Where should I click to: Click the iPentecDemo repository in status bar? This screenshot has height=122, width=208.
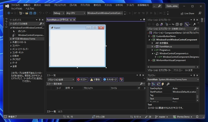point(183,117)
